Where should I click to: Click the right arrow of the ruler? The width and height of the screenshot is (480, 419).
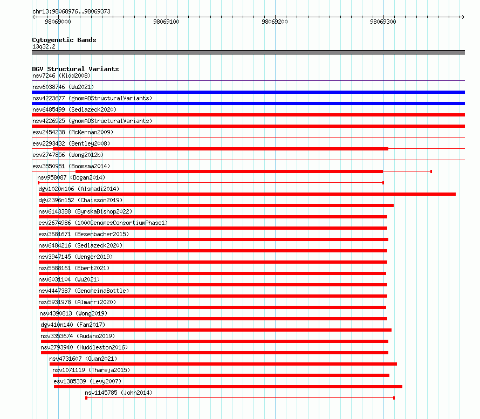(463, 17)
